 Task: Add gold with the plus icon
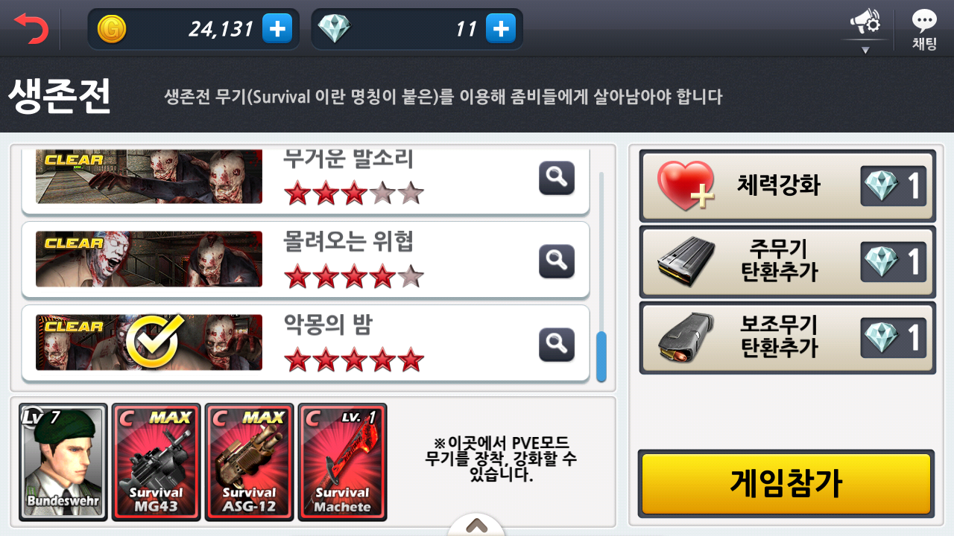click(x=277, y=29)
